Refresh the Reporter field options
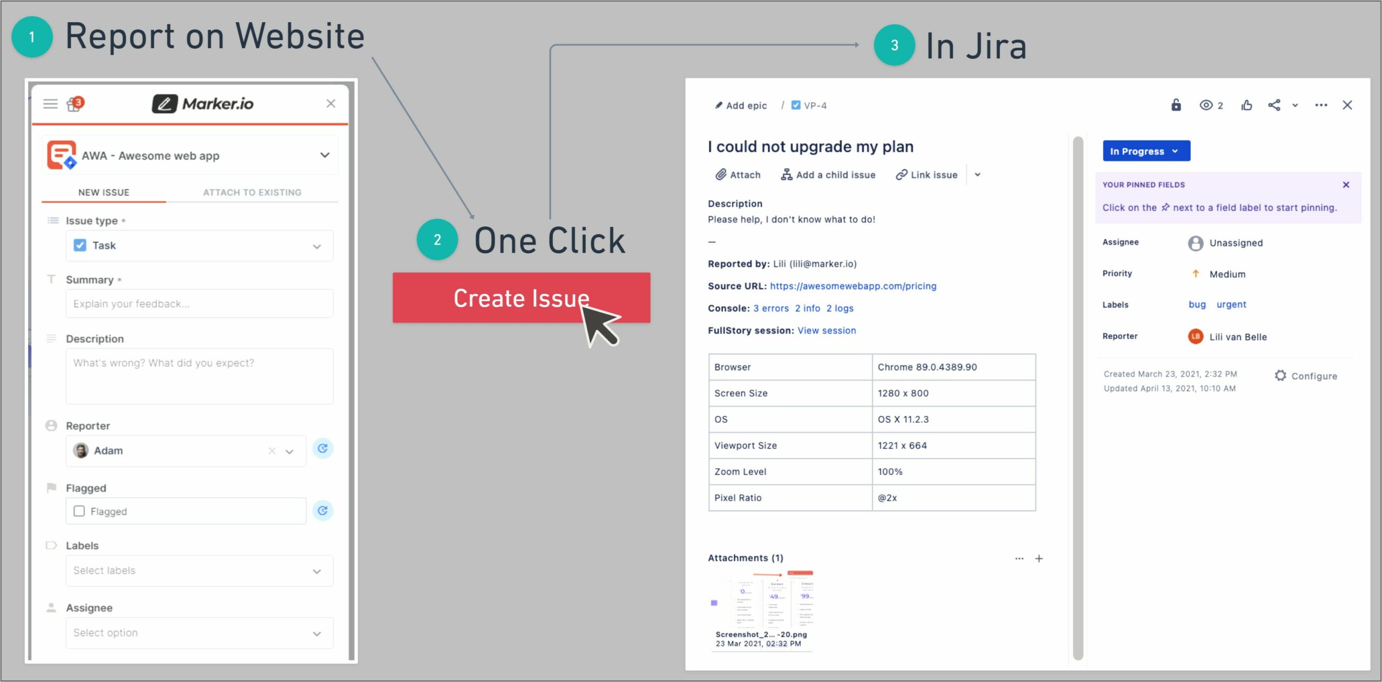Viewport: 1382px width, 682px height. click(x=323, y=449)
